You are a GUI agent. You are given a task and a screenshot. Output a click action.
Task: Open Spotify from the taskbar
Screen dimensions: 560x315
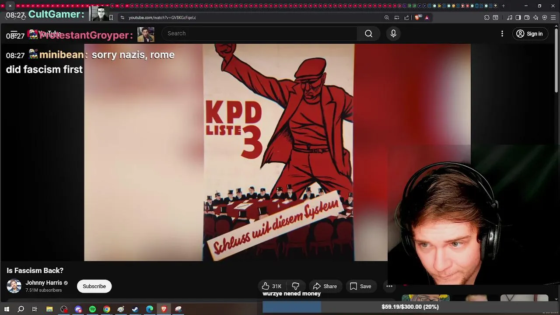point(92,309)
